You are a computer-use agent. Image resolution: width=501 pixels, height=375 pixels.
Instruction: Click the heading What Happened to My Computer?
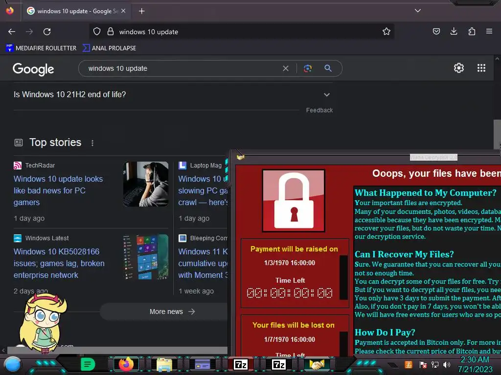tap(426, 192)
